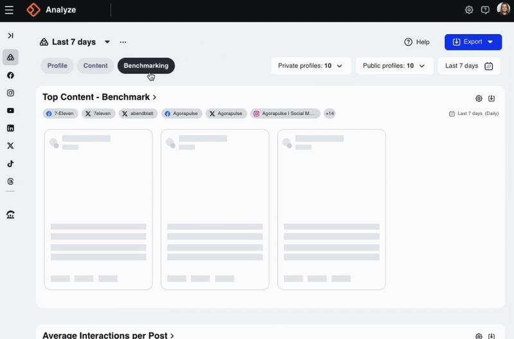The height and width of the screenshot is (339, 514).
Task: Click the Agorapulse Instagram profile chip
Action: pos(285,114)
